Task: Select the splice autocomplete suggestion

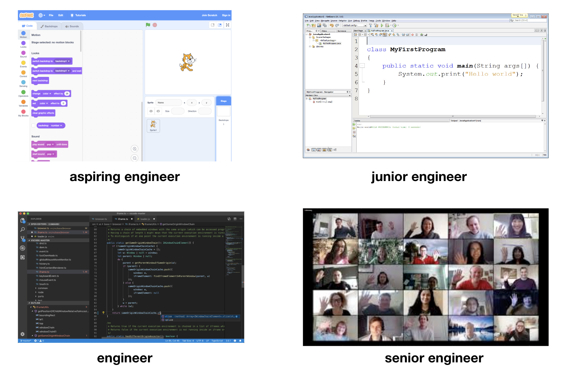Action: coord(200,320)
